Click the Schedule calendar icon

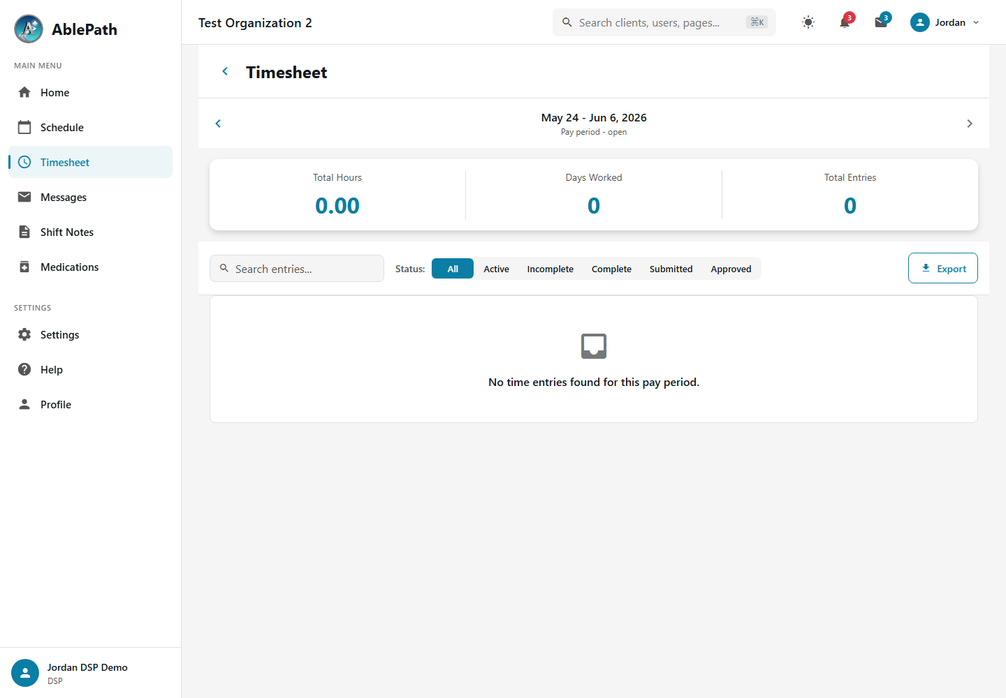point(24,127)
